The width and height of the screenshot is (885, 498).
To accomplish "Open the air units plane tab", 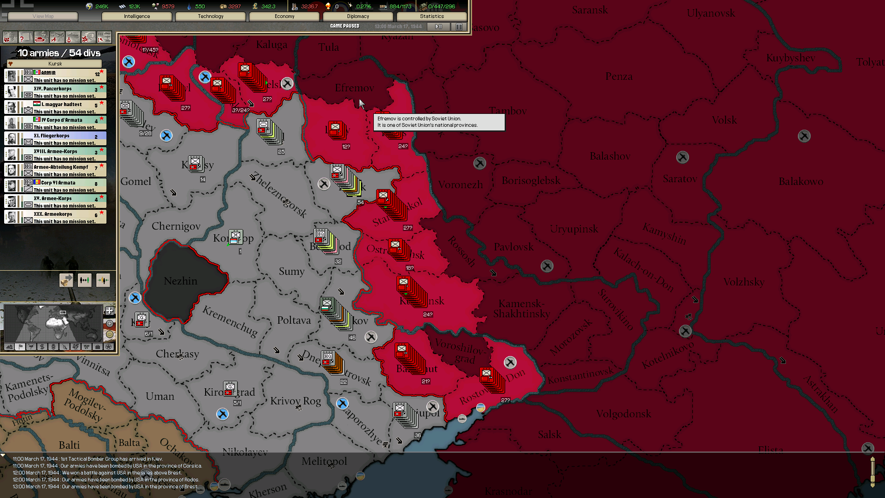I will pyautogui.click(x=57, y=37).
